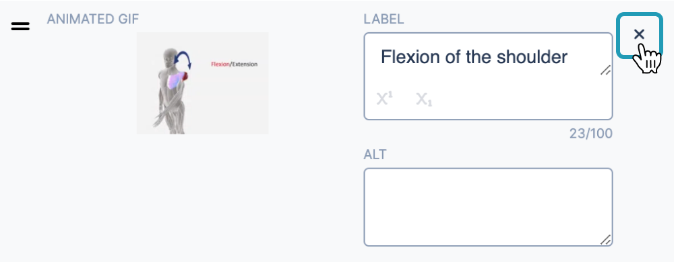Image resolution: width=674 pixels, height=262 pixels.
Task: Click the red 'Flexion' word in the GIF
Action: [220, 64]
